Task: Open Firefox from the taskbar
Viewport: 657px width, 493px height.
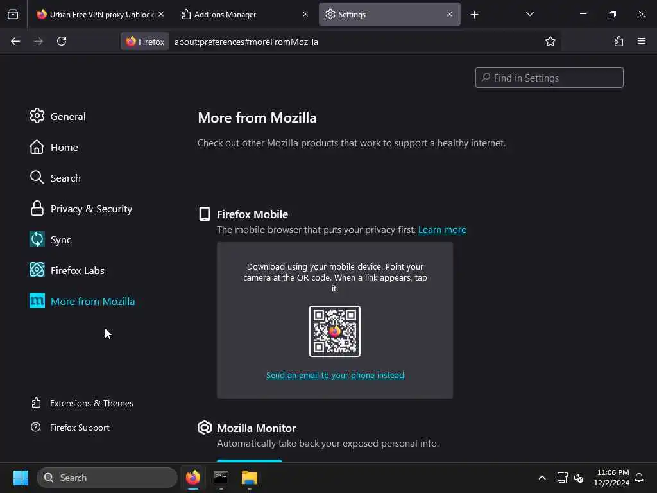Action: click(x=192, y=478)
